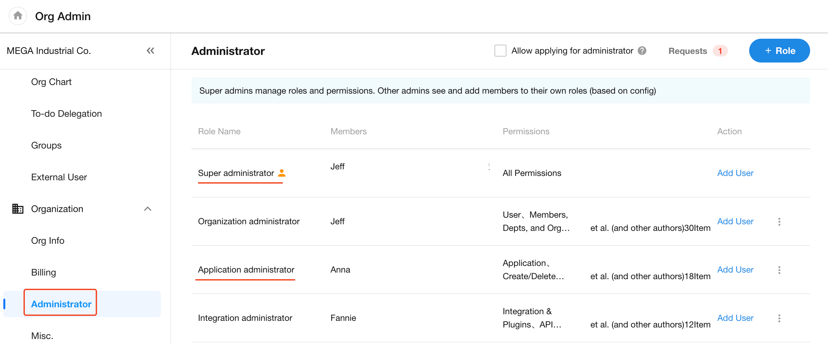Screen dimensions: 828x344
Task: Click the blue + Role button
Action: coord(779,51)
